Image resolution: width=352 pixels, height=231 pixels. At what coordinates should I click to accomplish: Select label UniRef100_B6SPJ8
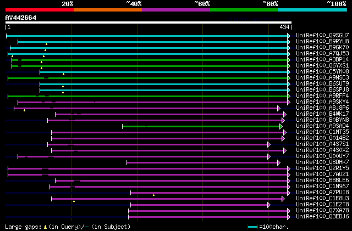322,89
